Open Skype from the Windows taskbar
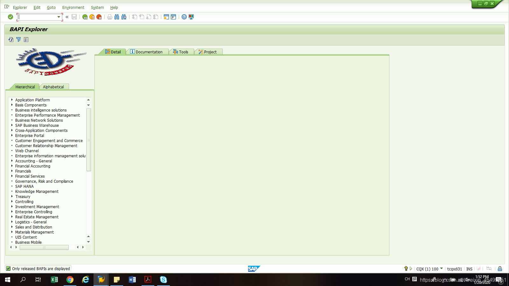Image resolution: width=509 pixels, height=286 pixels. point(163,280)
